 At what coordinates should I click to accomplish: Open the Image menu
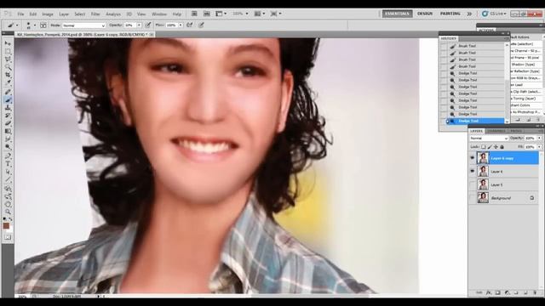point(48,14)
